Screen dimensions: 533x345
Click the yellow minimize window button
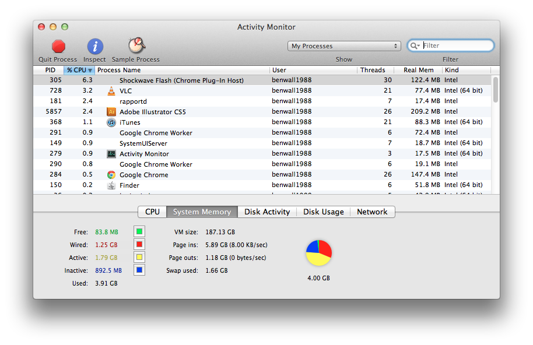(53, 27)
